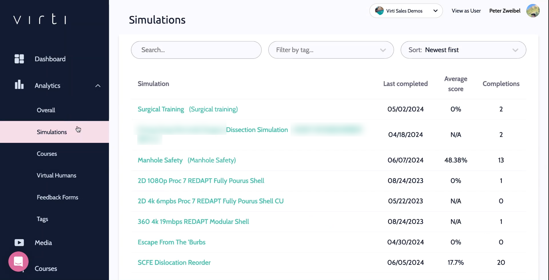Open Feedback Forms in sidebar
The height and width of the screenshot is (280, 549).
pos(57,197)
